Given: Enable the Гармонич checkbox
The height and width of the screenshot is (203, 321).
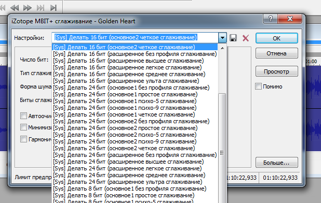Looking at the screenshot, I should 23,139.
